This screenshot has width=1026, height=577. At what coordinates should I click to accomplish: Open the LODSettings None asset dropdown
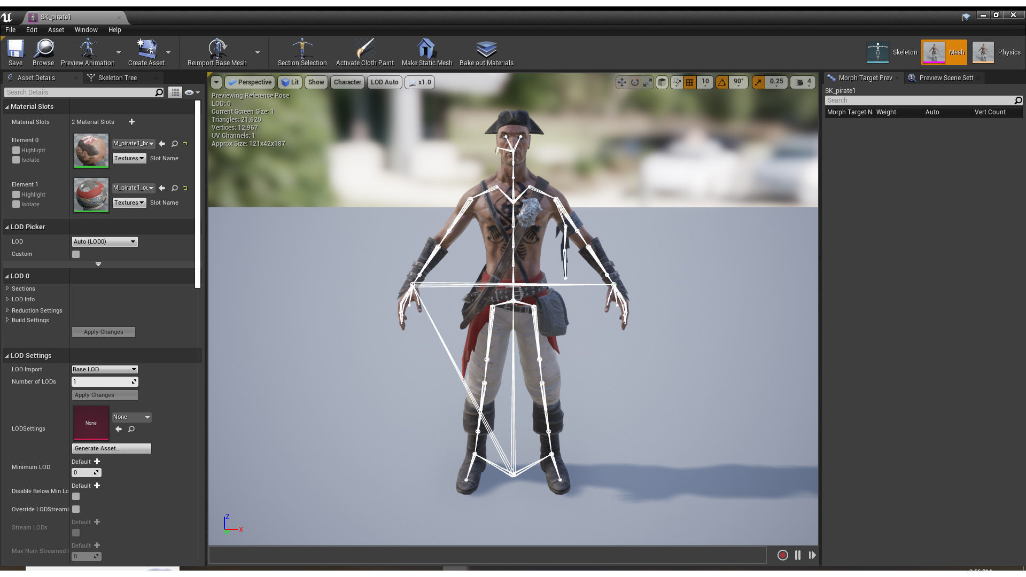pos(131,417)
